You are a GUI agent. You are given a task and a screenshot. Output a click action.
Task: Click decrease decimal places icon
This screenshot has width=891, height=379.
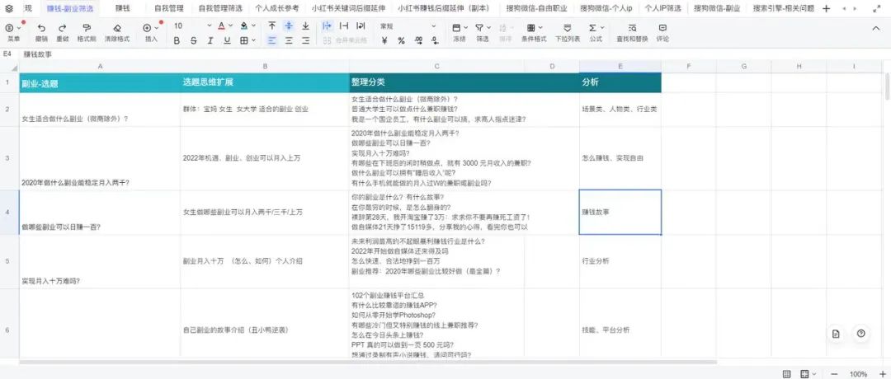pos(436,41)
